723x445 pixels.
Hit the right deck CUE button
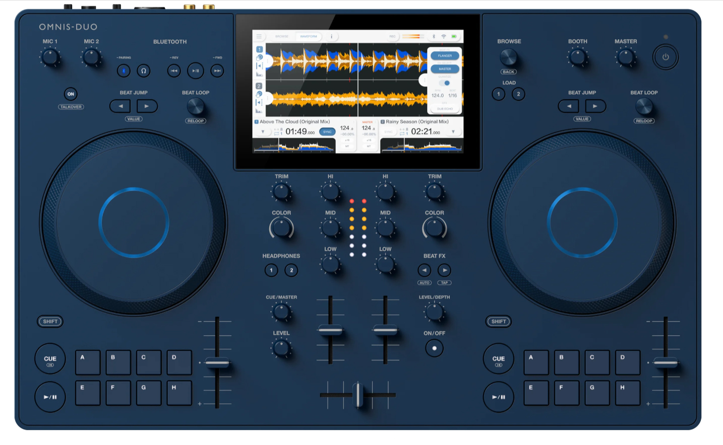coord(499,359)
